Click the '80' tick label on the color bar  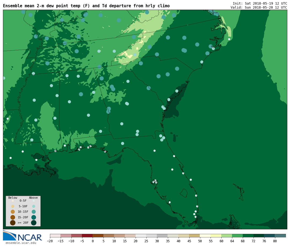pos(275,241)
